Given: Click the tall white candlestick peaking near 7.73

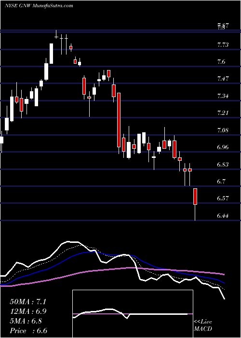Looking at the screenshot, I should pyautogui.click(x=51, y=54).
